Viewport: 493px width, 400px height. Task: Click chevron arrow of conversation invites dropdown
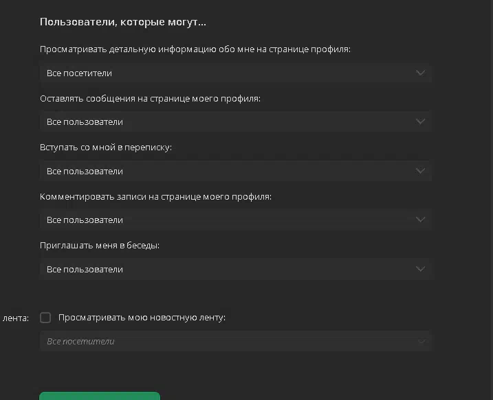point(420,269)
